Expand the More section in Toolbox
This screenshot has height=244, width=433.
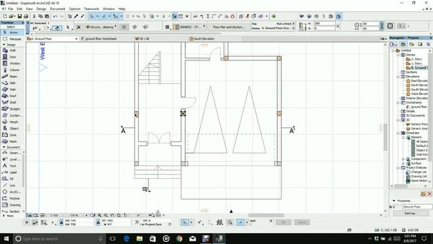coord(4,216)
